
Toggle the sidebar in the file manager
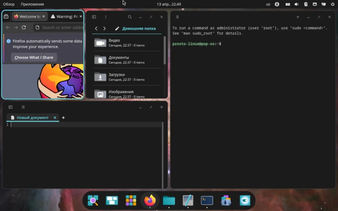(x=94, y=17)
